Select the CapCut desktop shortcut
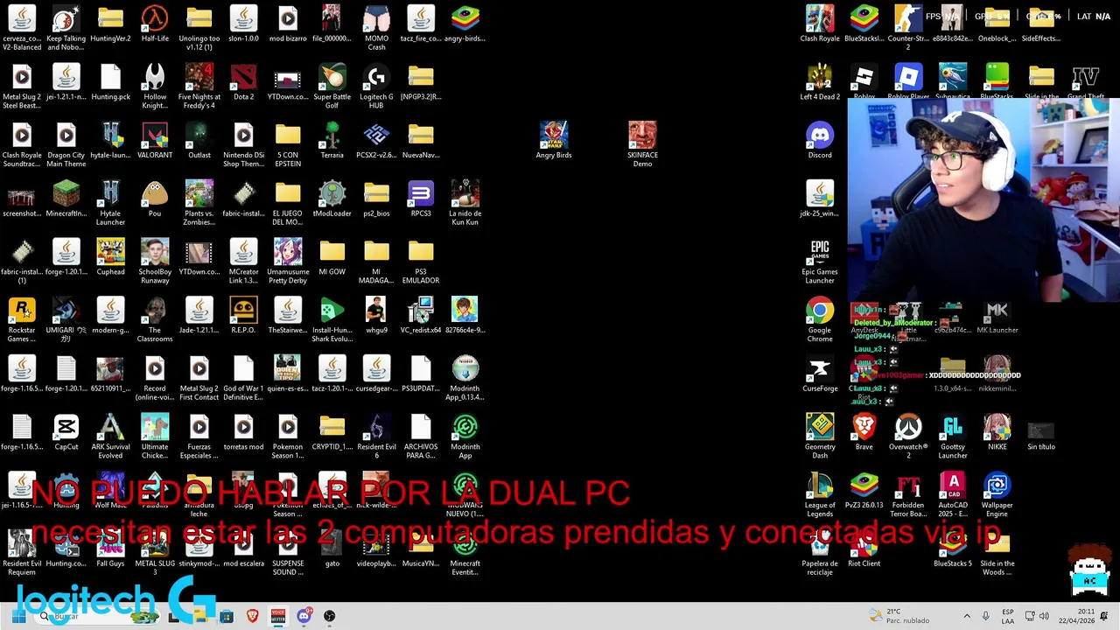Screen dimensions: 1120x630 (x=66, y=433)
